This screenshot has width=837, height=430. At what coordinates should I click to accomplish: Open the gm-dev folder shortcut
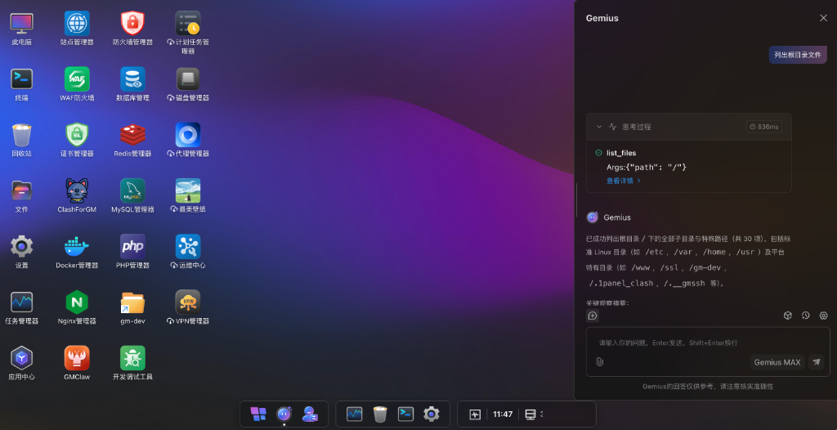click(132, 302)
